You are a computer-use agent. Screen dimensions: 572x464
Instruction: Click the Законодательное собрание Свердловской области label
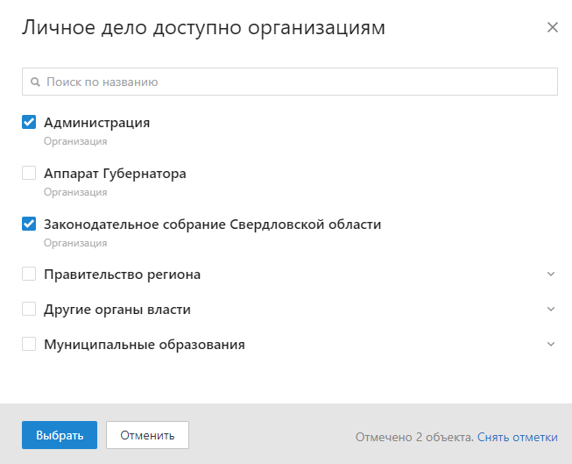pyautogui.click(x=212, y=225)
